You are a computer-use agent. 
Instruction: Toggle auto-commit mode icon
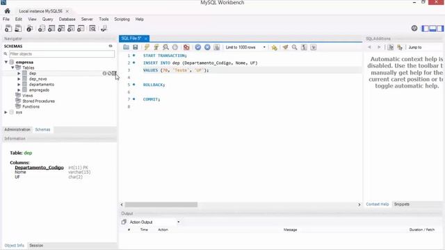[216, 47]
